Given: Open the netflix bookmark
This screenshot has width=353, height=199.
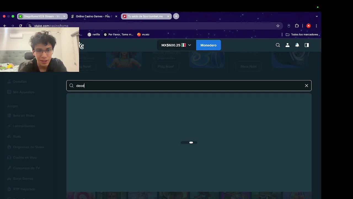Looking at the screenshot, I should 94,35.
